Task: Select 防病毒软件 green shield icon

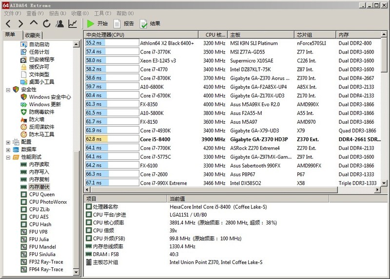Action: pyautogui.click(x=23, y=112)
